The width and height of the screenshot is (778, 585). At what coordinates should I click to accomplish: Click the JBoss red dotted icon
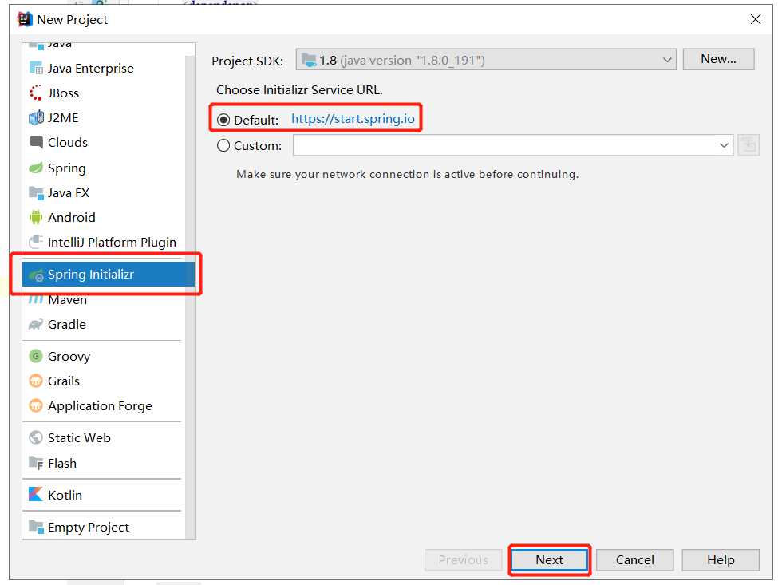[36, 93]
